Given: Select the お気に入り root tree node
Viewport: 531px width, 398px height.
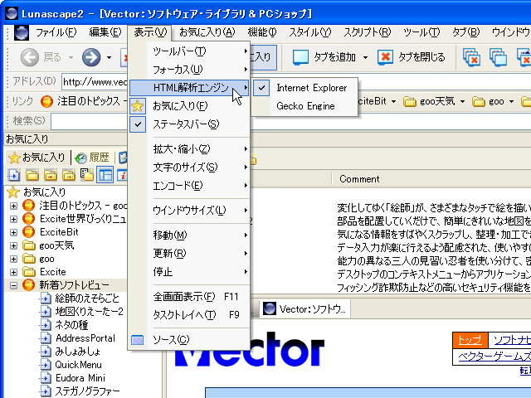Looking at the screenshot, I should (x=44, y=192).
